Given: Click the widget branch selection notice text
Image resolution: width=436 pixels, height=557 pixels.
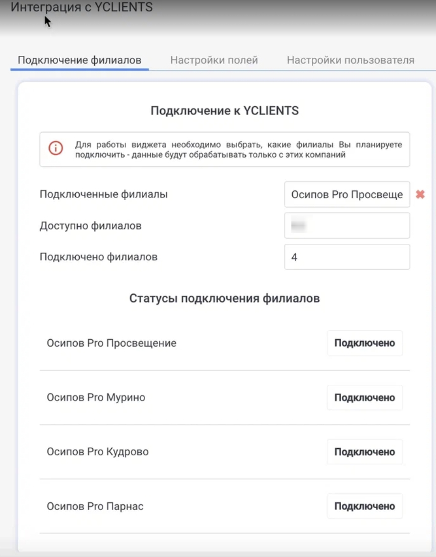Looking at the screenshot, I should click(x=238, y=150).
